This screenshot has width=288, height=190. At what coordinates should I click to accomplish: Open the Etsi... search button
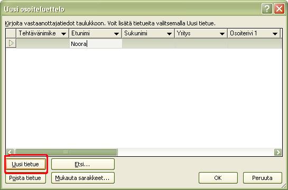pos(83,164)
